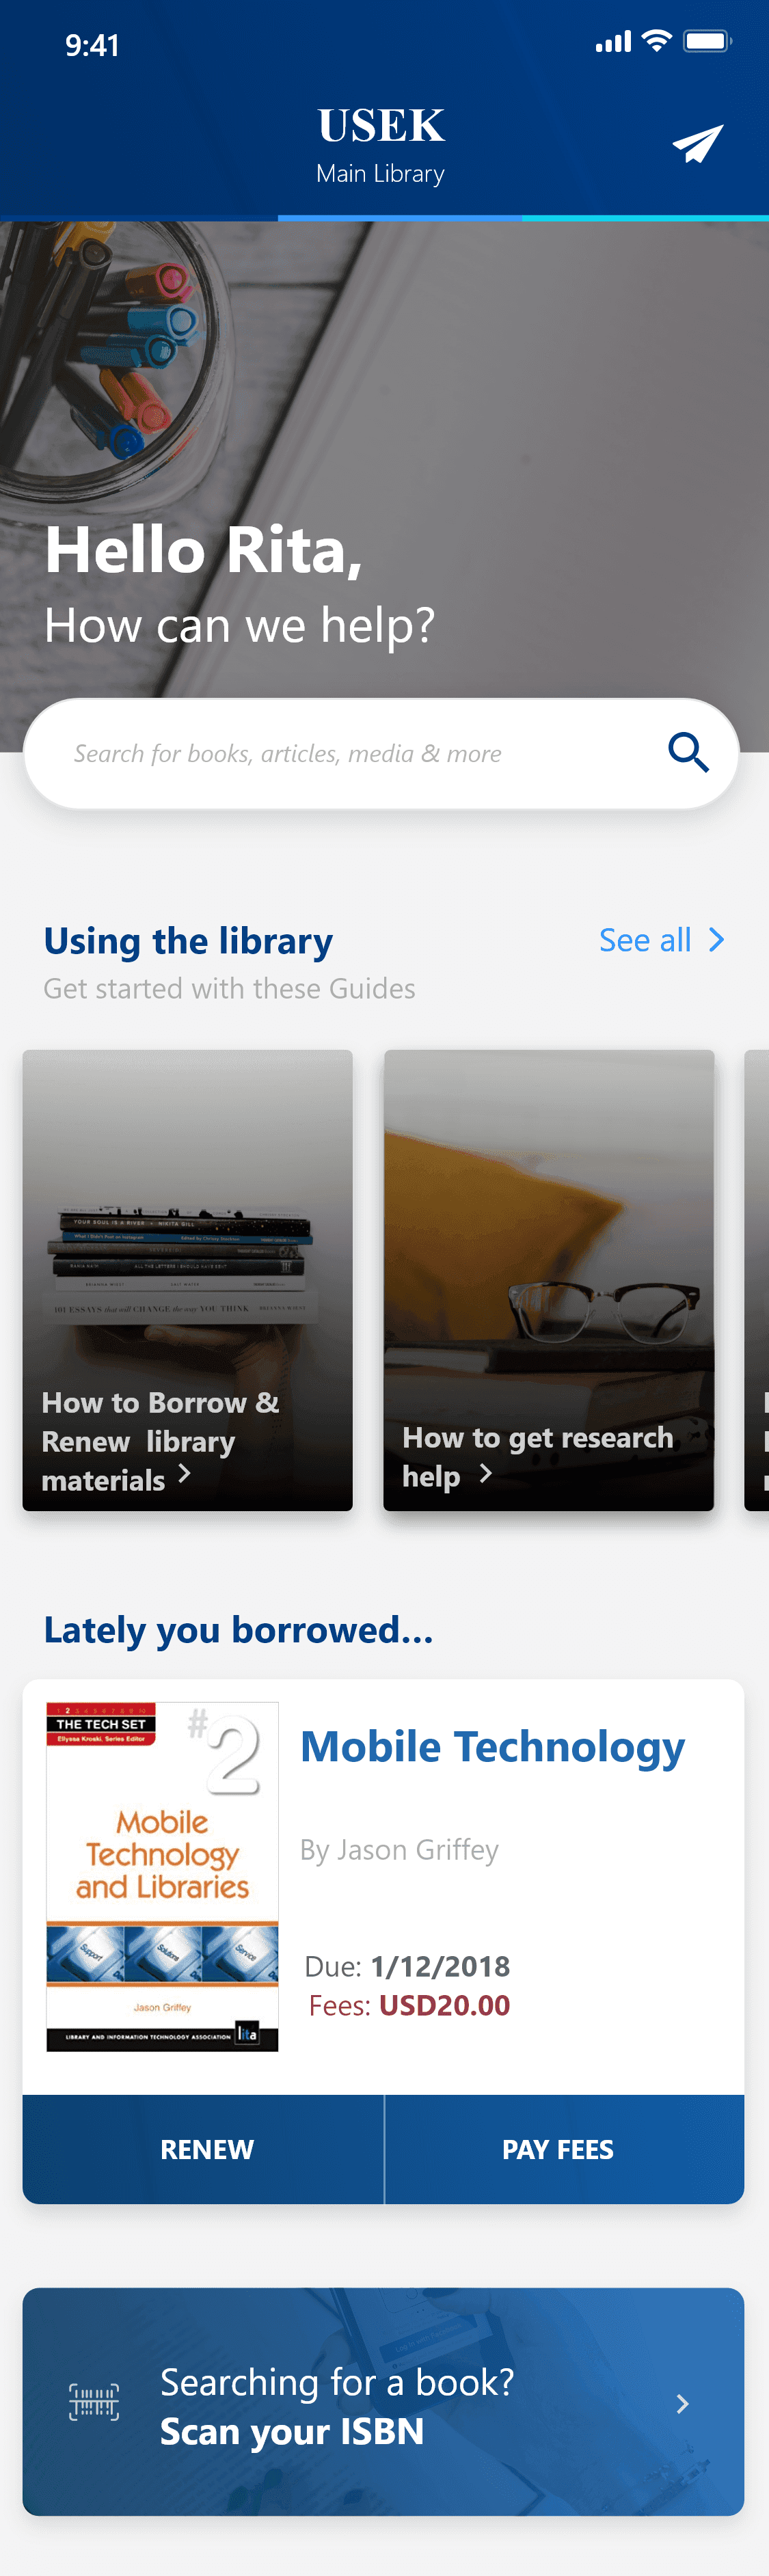Viewport: 769px width, 2576px height.
Task: Expand the Scan your ISBN chevron
Action: click(683, 2405)
